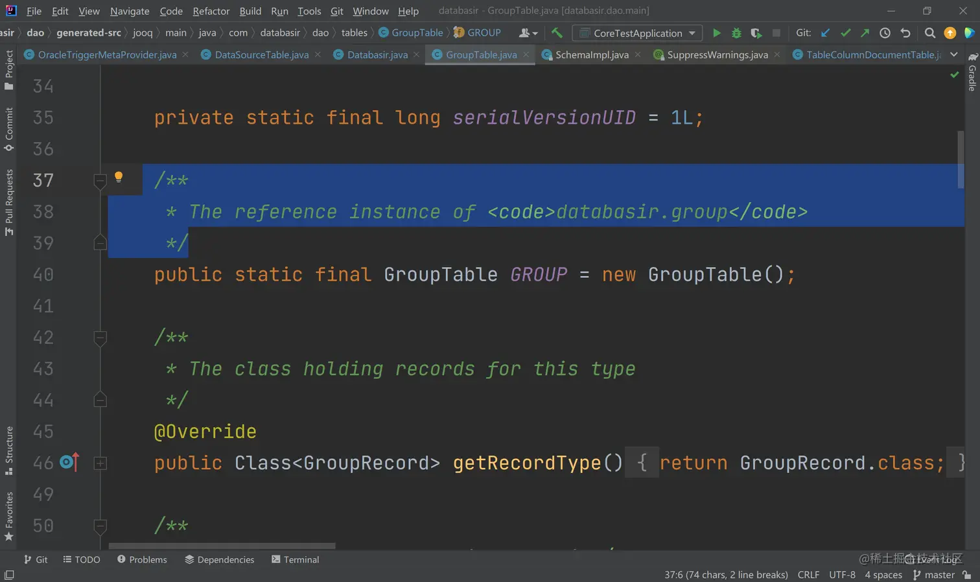Image resolution: width=980 pixels, height=582 pixels.
Task: Switch to the DataSourceTable.java tab
Action: point(262,55)
